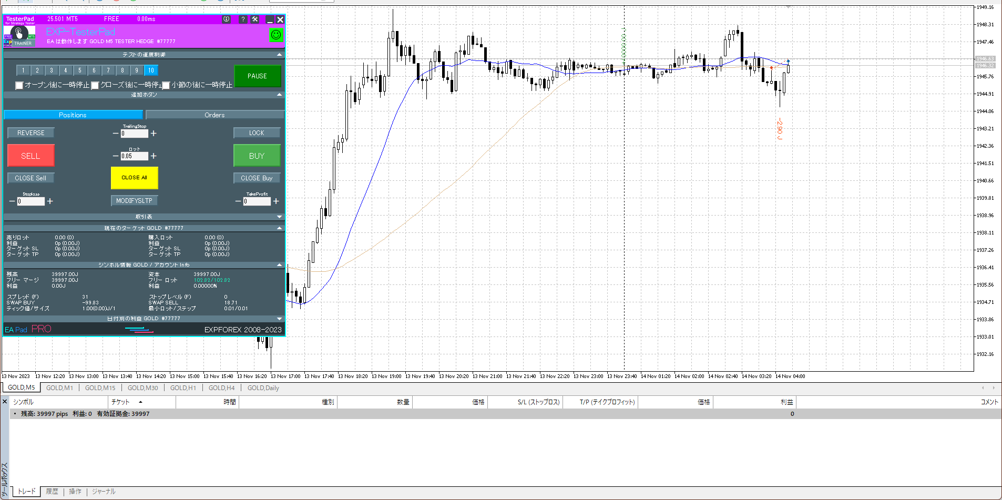This screenshot has width=1002, height=500.
Task: Increase lot size with plus icon
Action: pos(154,156)
